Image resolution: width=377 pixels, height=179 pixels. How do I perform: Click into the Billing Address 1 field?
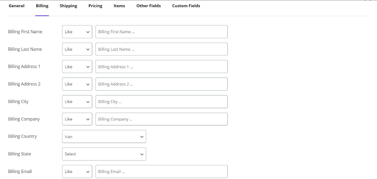[161, 67]
